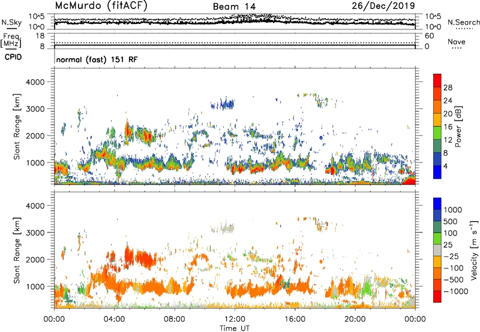This screenshot has height=332, width=480.
Task: Click the dark blue velocity colorbar top segment
Action: coord(437,204)
